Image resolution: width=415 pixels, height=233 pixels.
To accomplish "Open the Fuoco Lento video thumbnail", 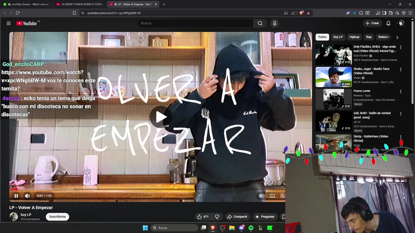I will (334, 99).
